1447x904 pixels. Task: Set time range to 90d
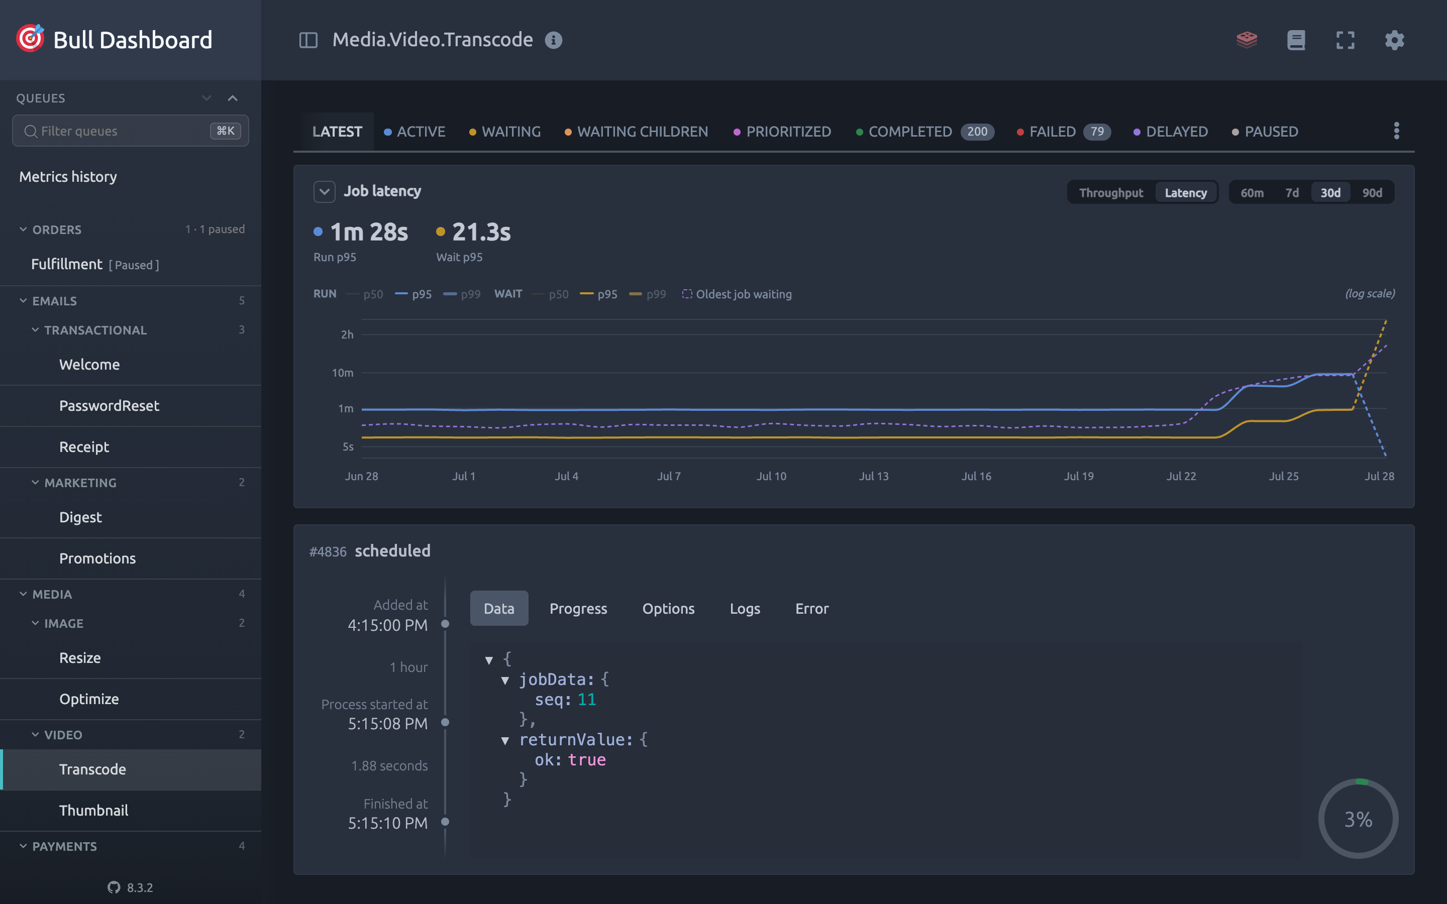(x=1372, y=192)
